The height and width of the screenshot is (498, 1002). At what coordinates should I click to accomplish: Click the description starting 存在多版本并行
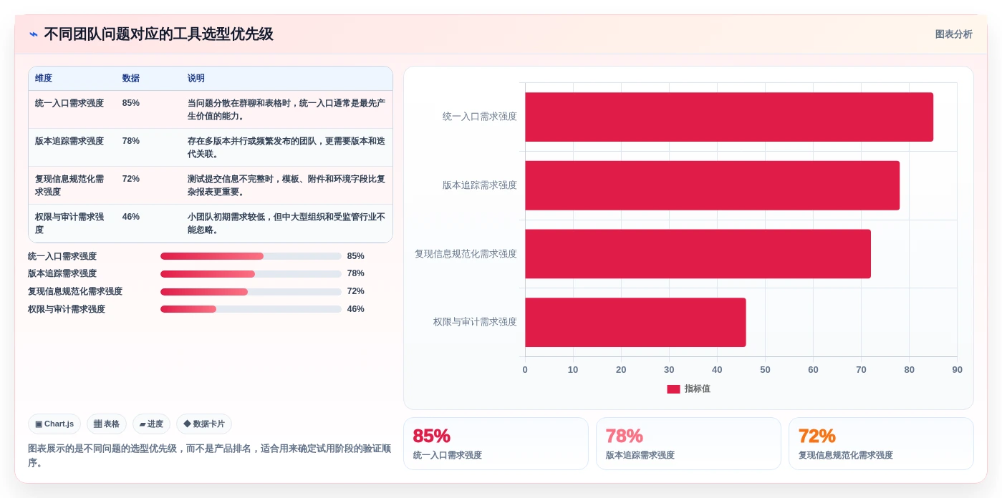(286, 147)
